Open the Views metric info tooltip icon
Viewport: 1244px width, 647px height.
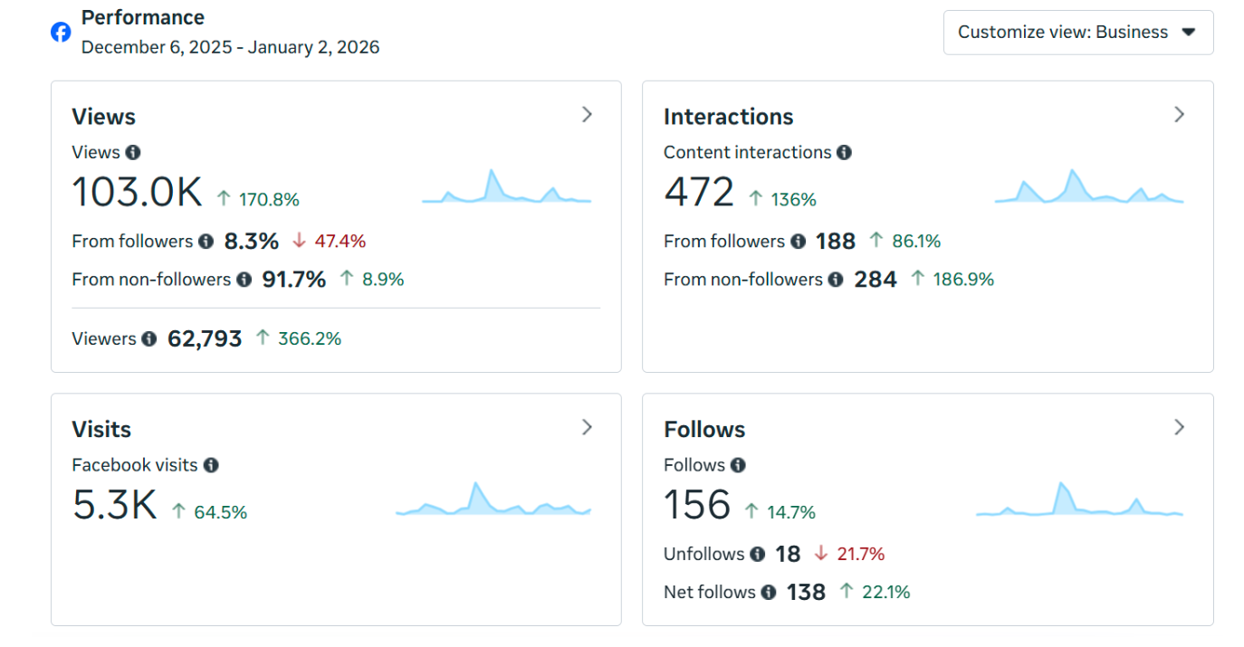point(133,152)
